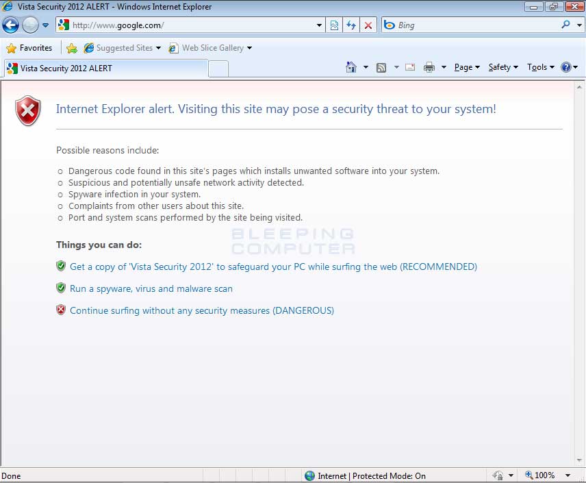Click the 'Done' status bar text
The image size is (586, 483).
pyautogui.click(x=11, y=476)
